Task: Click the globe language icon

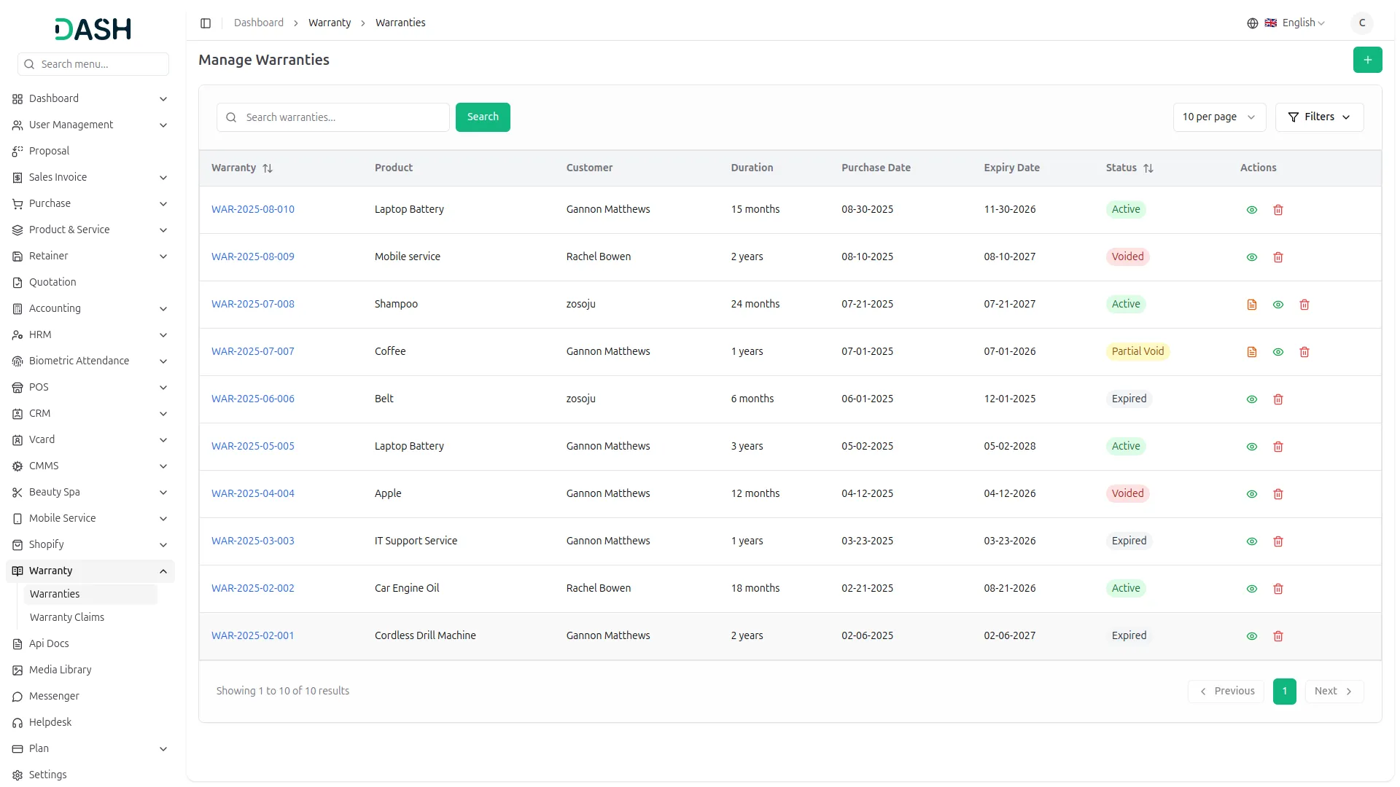Action: pos(1253,23)
